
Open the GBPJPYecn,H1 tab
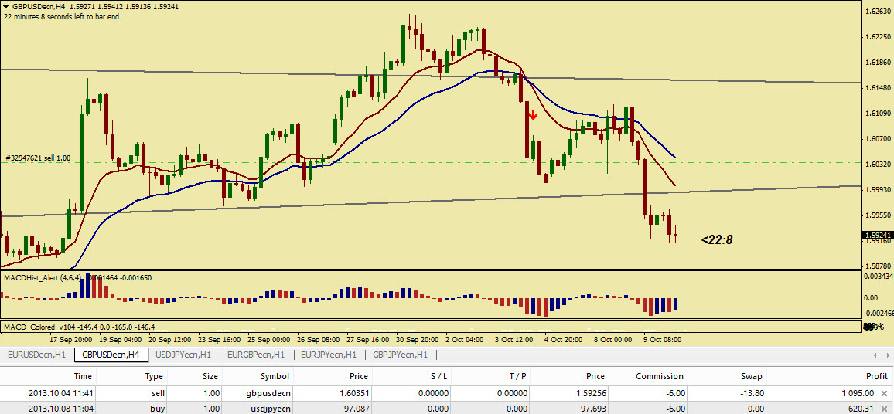click(x=400, y=355)
